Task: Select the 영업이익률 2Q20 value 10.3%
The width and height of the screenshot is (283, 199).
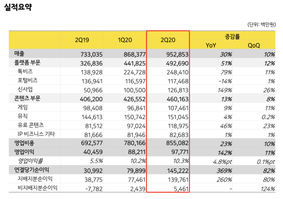Action: click(180, 161)
